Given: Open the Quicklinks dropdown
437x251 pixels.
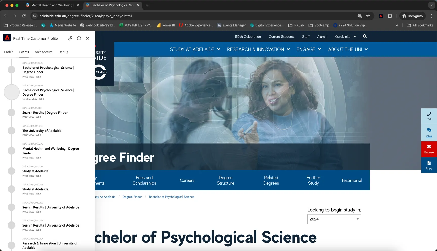Looking at the screenshot, I should tap(345, 37).
